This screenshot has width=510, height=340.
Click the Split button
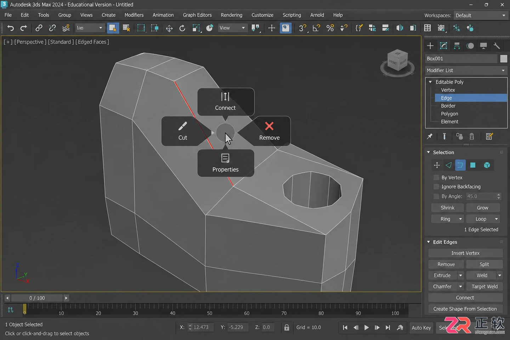click(x=484, y=264)
